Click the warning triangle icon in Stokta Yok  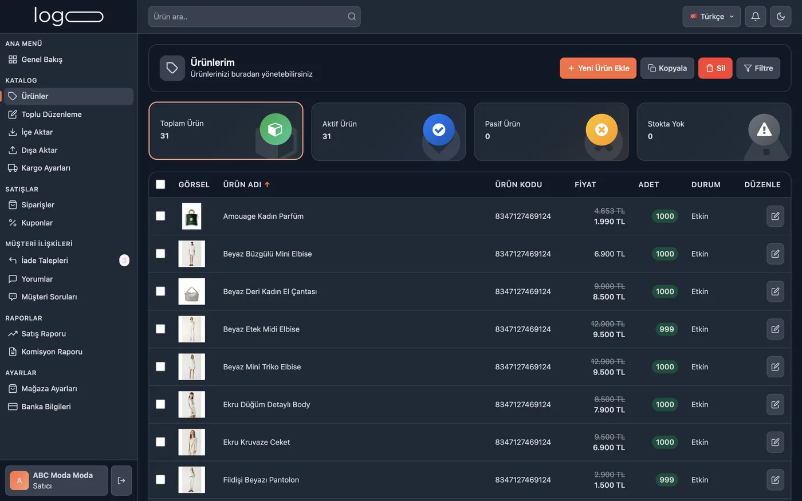coord(764,130)
